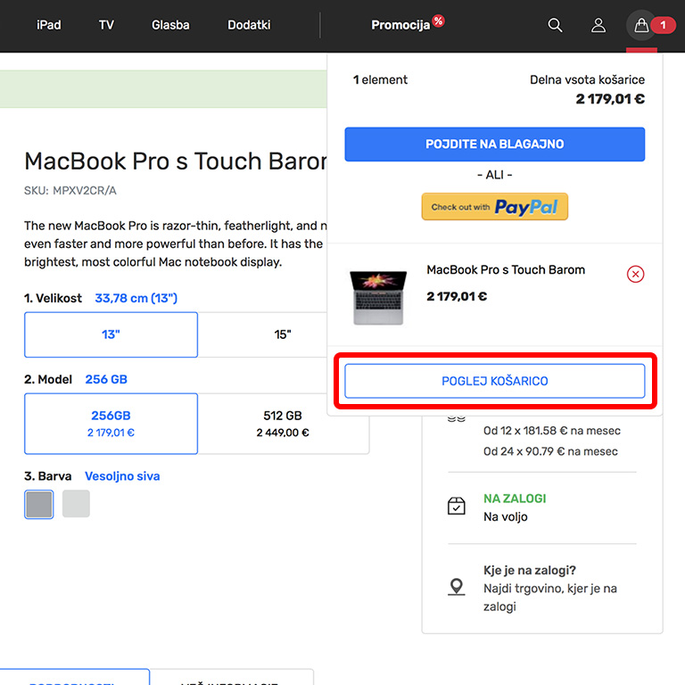The image size is (685, 685).
Task: Click Poglej košarico button
Action: [x=494, y=381]
